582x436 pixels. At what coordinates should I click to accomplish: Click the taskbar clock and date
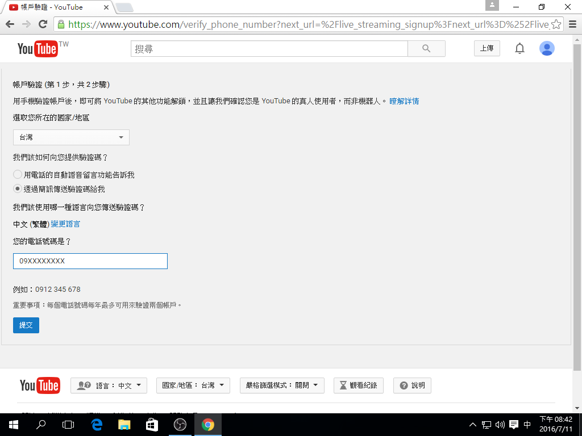click(556, 425)
